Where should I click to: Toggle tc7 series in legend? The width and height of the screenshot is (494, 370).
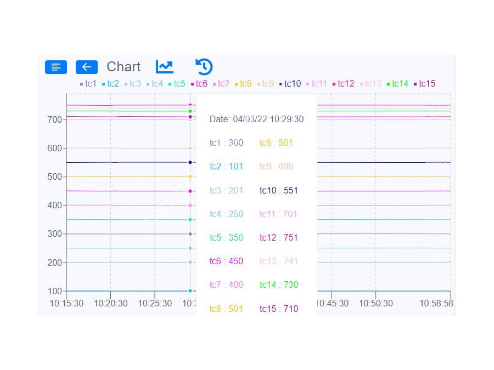click(221, 84)
